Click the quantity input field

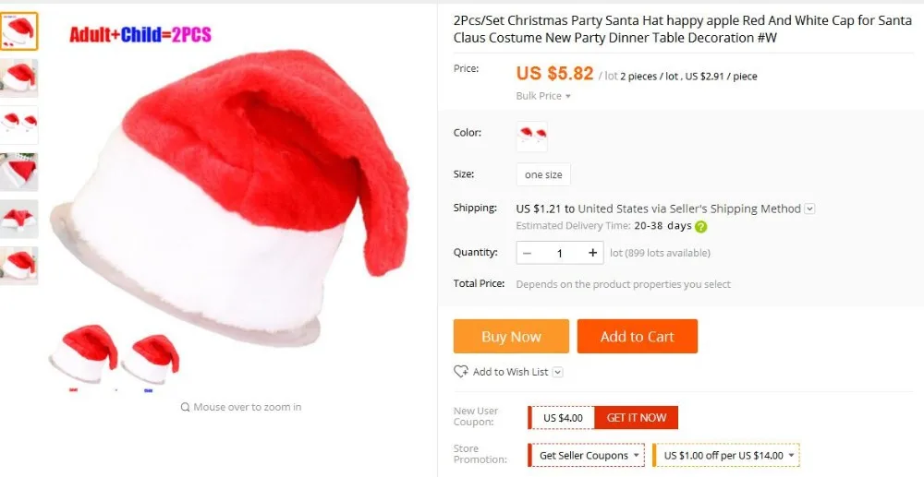(x=559, y=253)
